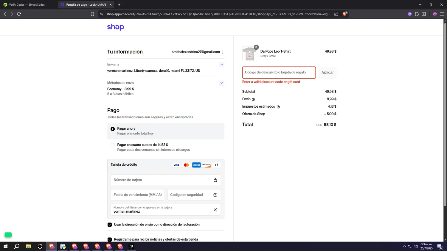Click the Visa card icon

pos(176,165)
